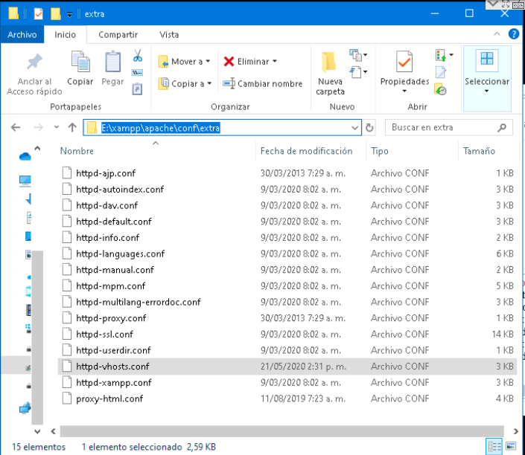Select the file httpd-ajp.conf
525x455 pixels.
106,173
